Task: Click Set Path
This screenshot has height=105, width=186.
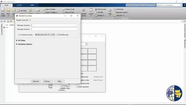Action: pyautogui.click(x=99, y=12)
